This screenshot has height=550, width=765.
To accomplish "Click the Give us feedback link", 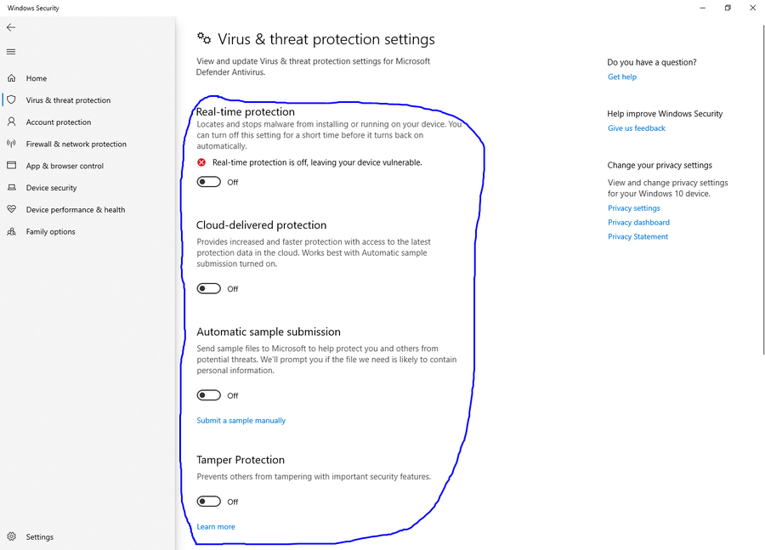I will [x=636, y=128].
